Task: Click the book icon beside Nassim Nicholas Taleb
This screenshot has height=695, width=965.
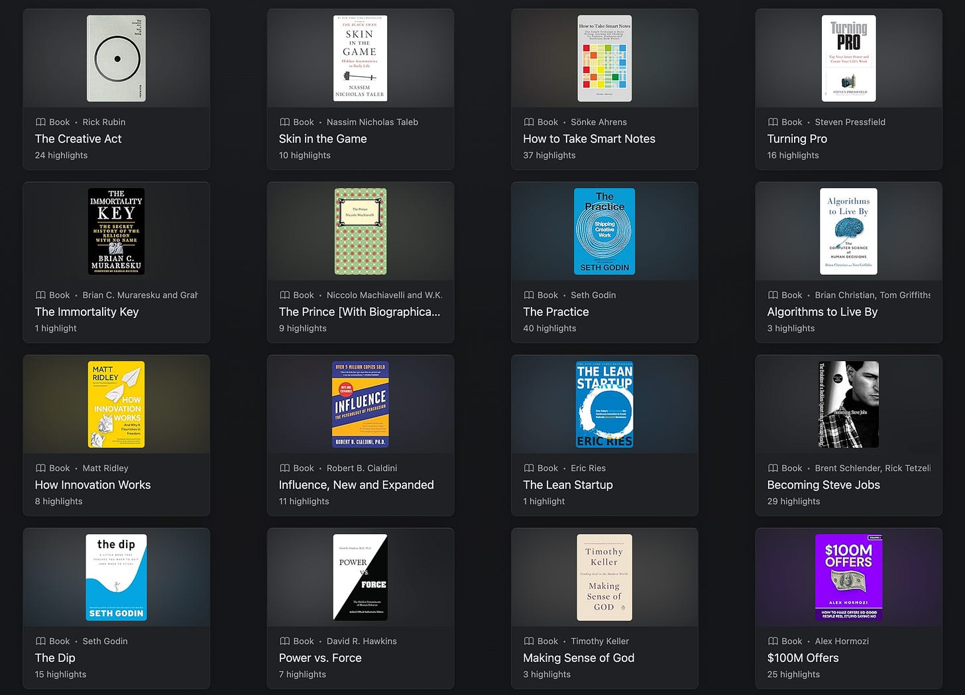Action: click(x=284, y=122)
